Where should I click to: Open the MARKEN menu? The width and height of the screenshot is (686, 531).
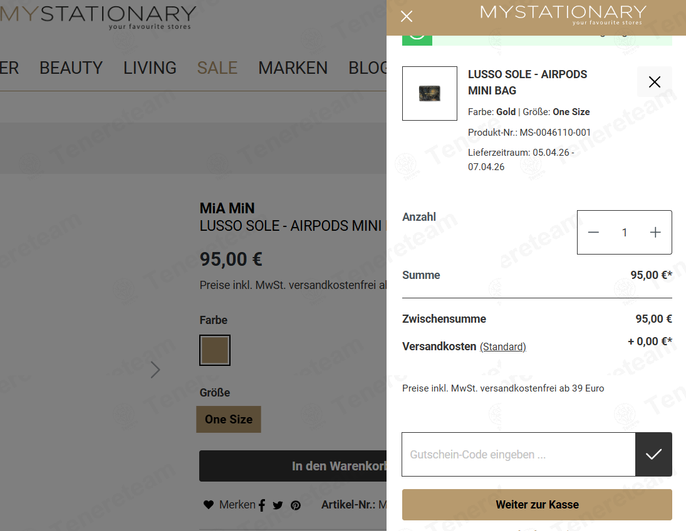[293, 68]
